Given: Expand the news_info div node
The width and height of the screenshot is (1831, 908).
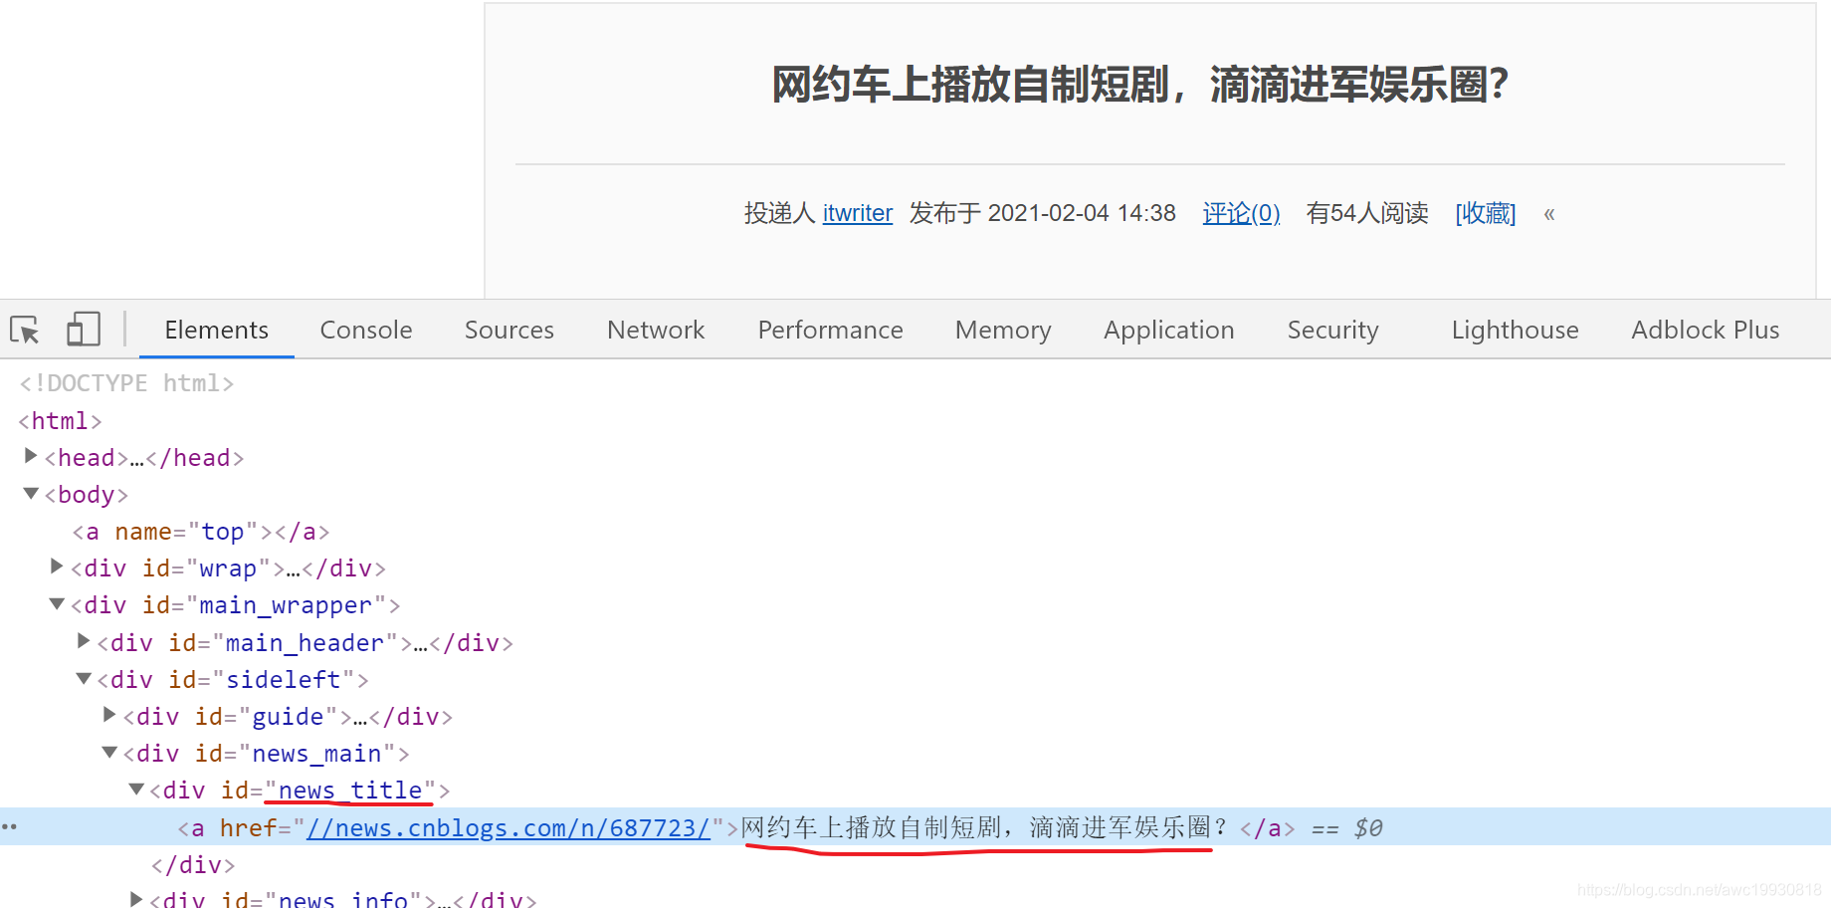Looking at the screenshot, I should pyautogui.click(x=136, y=899).
